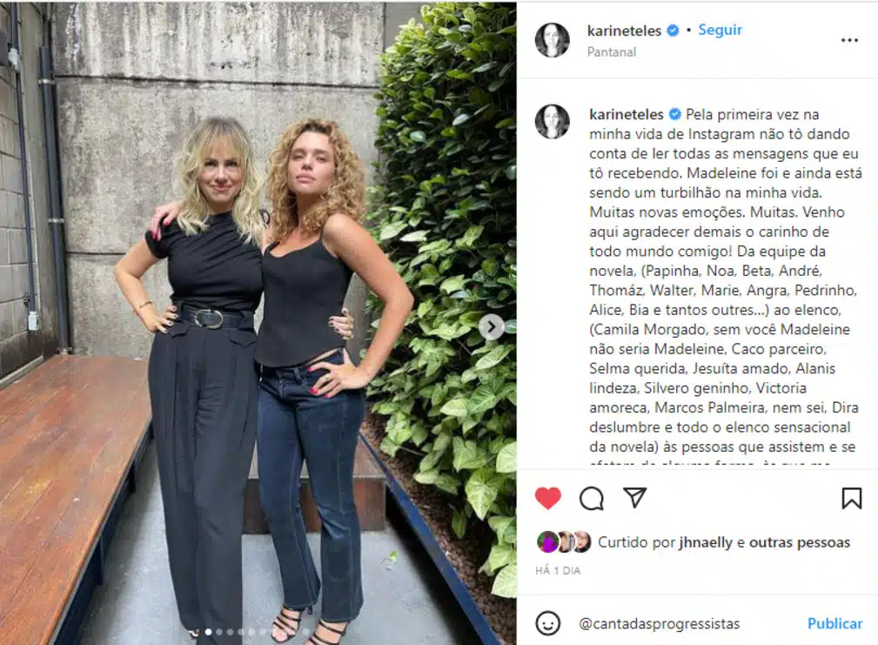The width and height of the screenshot is (878, 645).
Task: Open more options three-dot menu
Action: pyautogui.click(x=849, y=40)
